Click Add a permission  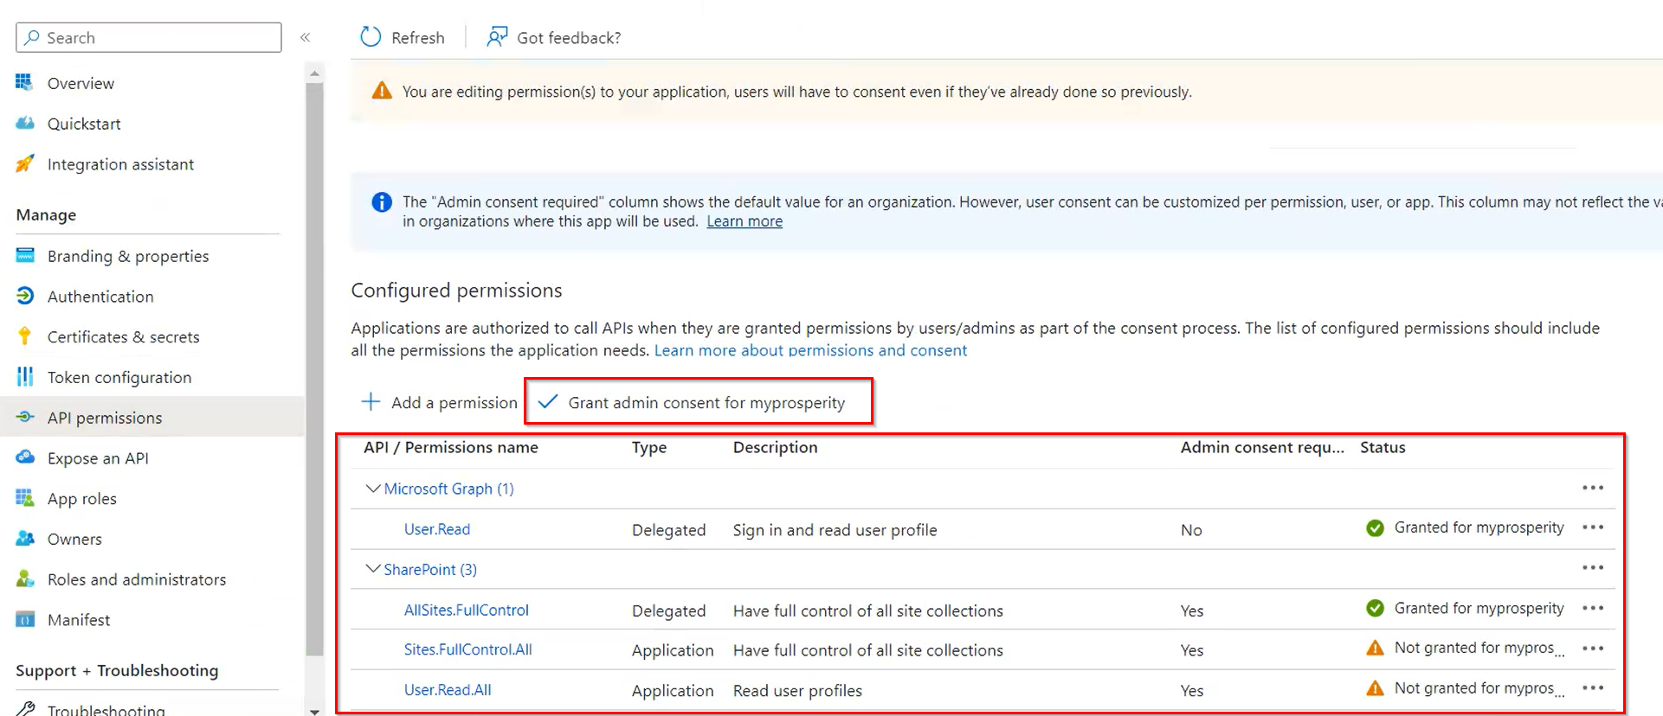439,402
